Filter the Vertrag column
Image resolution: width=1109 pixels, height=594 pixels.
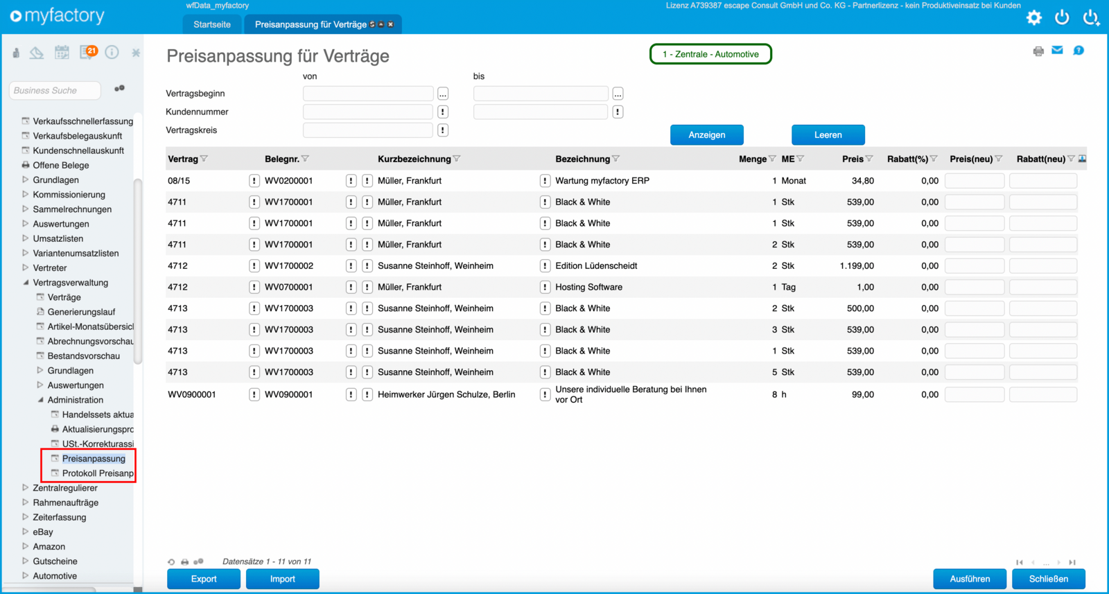[x=204, y=159]
